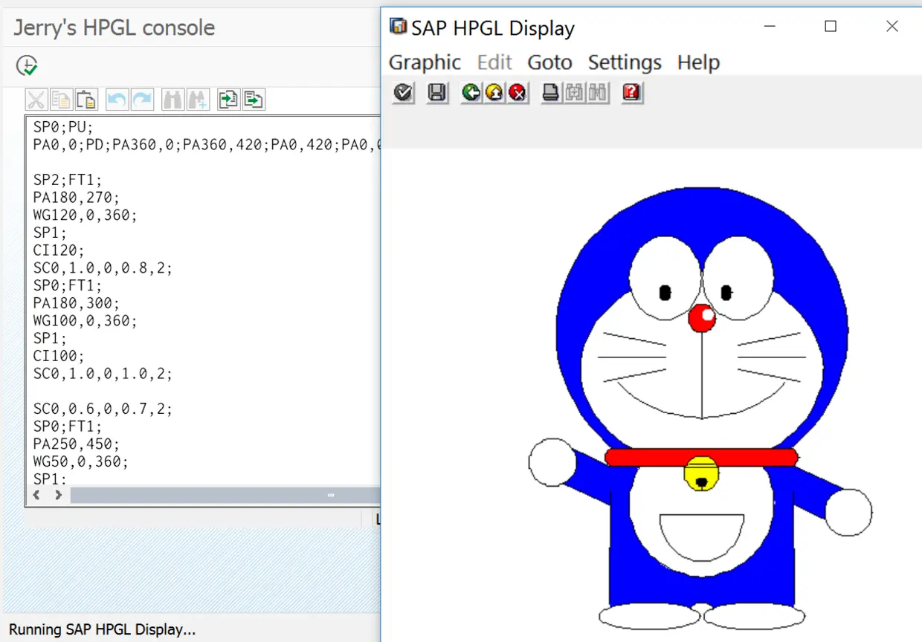922x642 pixels.
Task: Click the execute clock icon in Jerry's console
Action: click(27, 66)
